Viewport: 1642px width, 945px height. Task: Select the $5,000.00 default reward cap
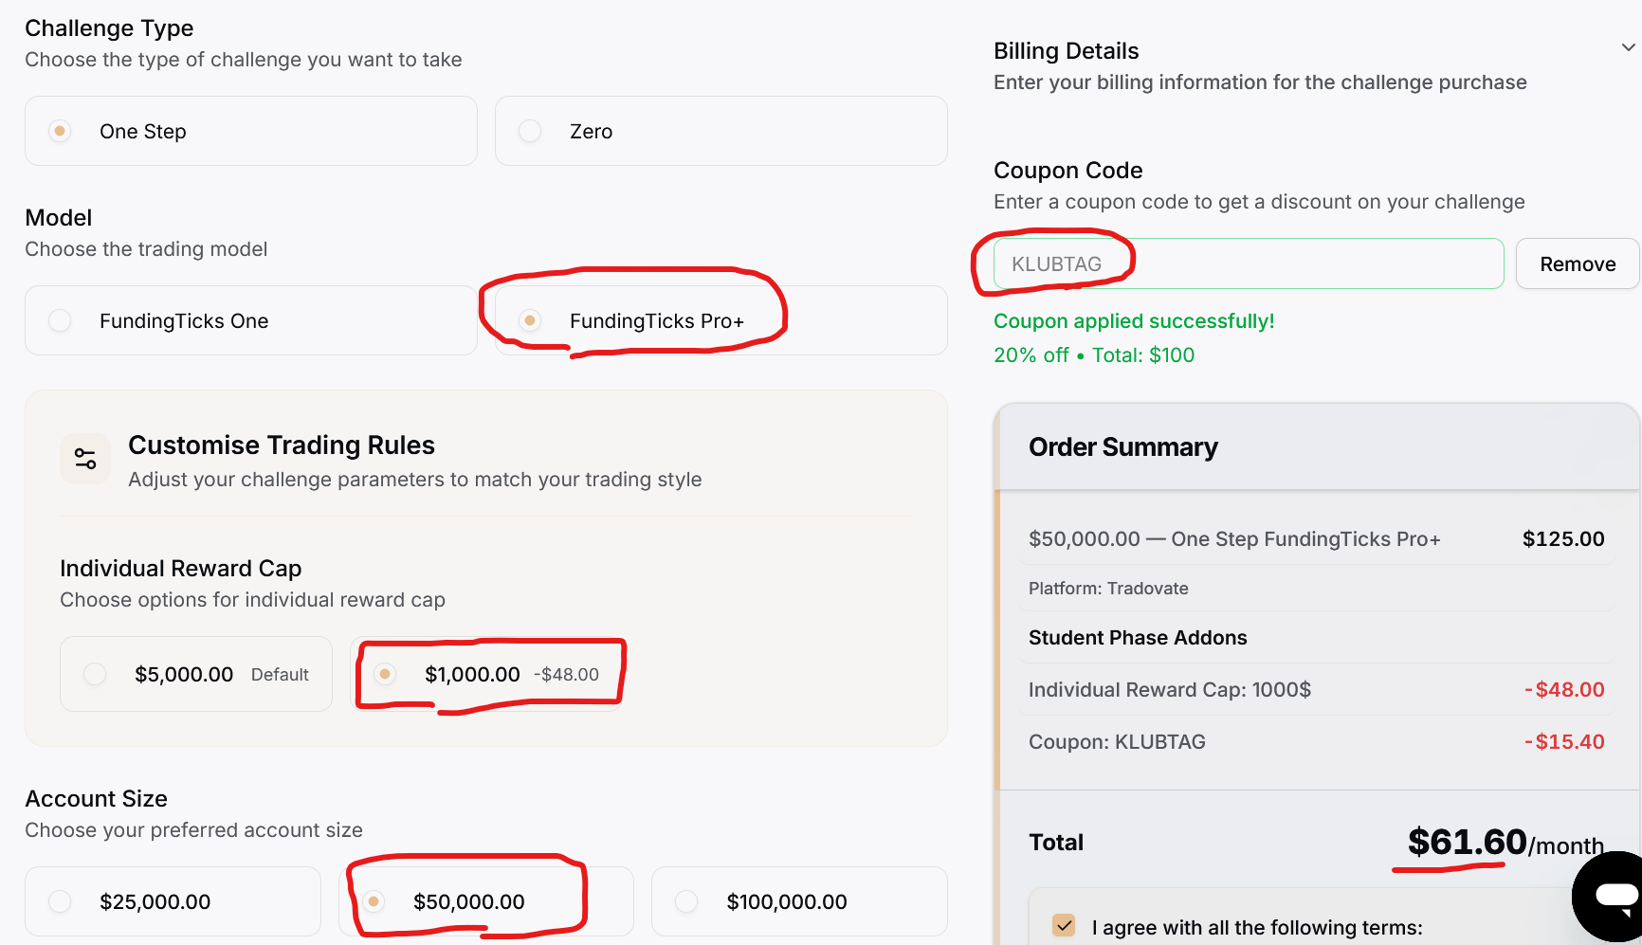[95, 674]
